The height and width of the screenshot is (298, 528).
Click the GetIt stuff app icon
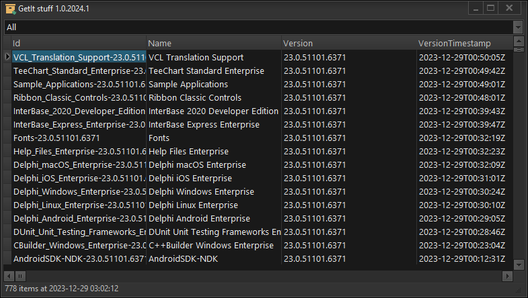(11, 9)
